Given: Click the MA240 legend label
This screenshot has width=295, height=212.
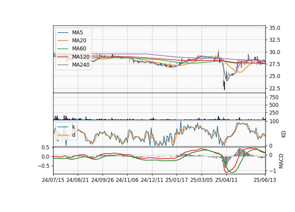Looking at the screenshot, I should click(x=81, y=65).
